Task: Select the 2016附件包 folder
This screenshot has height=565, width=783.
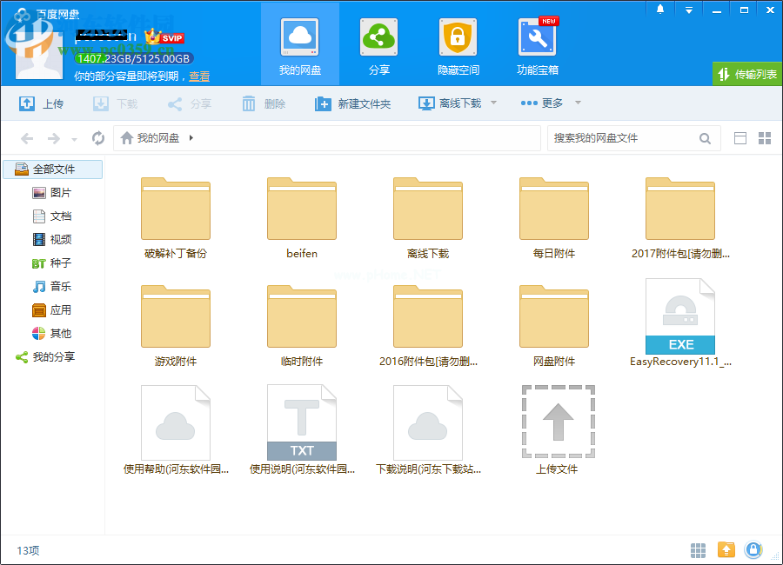Action: 428,326
